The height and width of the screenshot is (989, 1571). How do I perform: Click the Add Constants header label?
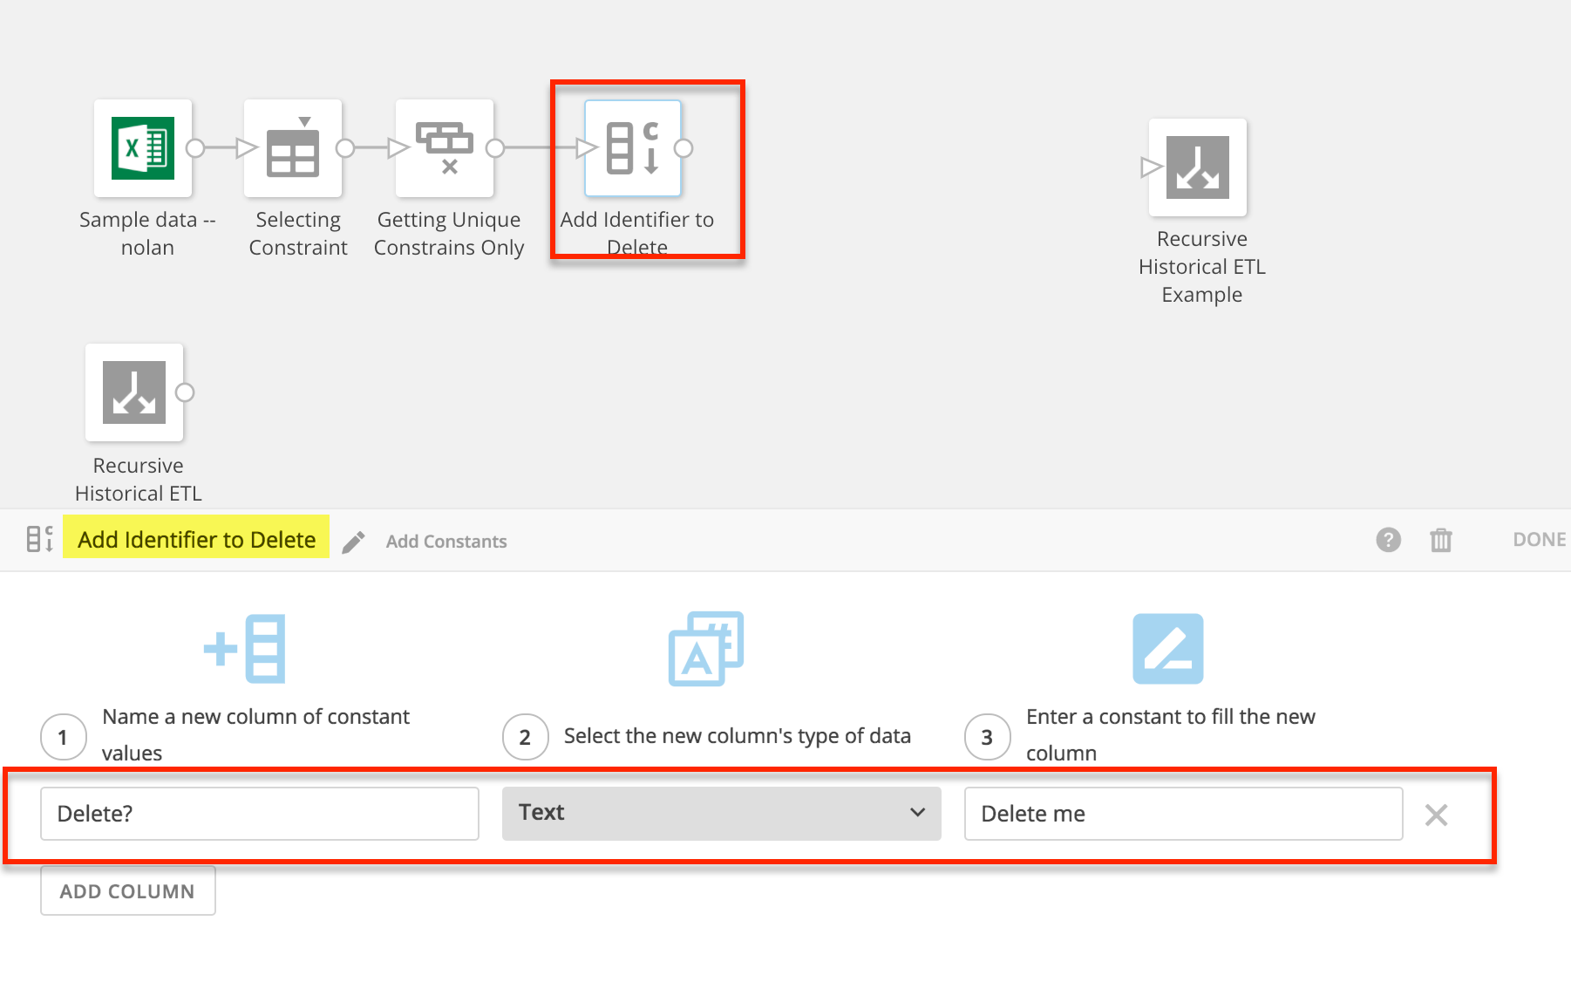coord(445,541)
